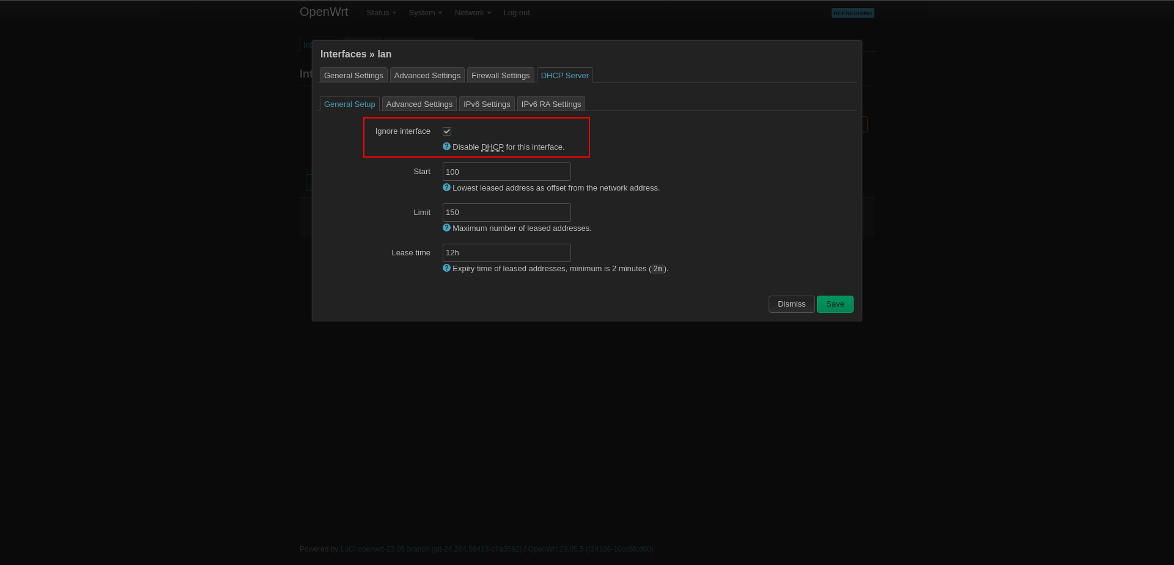1174x565 pixels.
Task: Expand the Network menu
Action: (473, 13)
